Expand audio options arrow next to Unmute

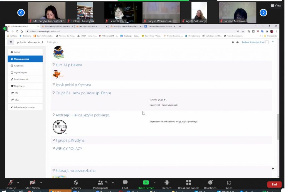coord(18,183)
